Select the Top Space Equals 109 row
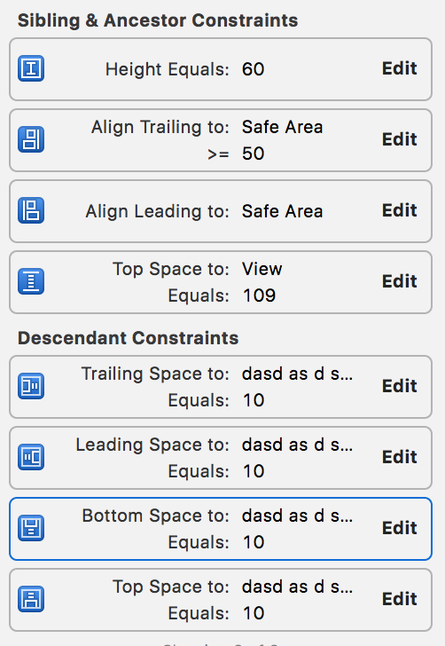Screen dimensions: 445x646 [221, 282]
